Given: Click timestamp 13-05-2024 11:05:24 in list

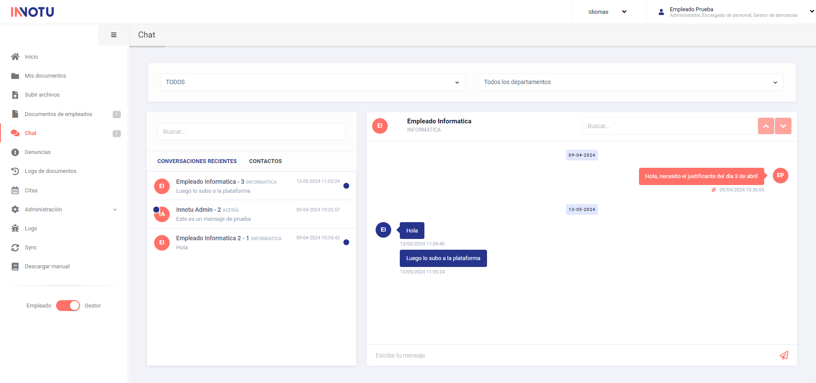Looking at the screenshot, I should point(318,182).
